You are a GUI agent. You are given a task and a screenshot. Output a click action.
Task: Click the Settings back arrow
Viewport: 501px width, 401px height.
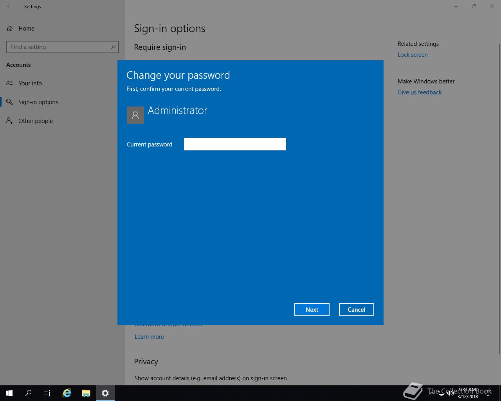pyautogui.click(x=9, y=6)
